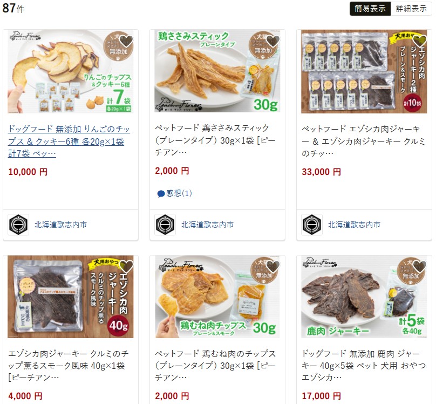Image resolution: width=436 pixels, height=404 pixels.
Task: Favorite the 5-bag deer jerky item
Action: [420, 267]
